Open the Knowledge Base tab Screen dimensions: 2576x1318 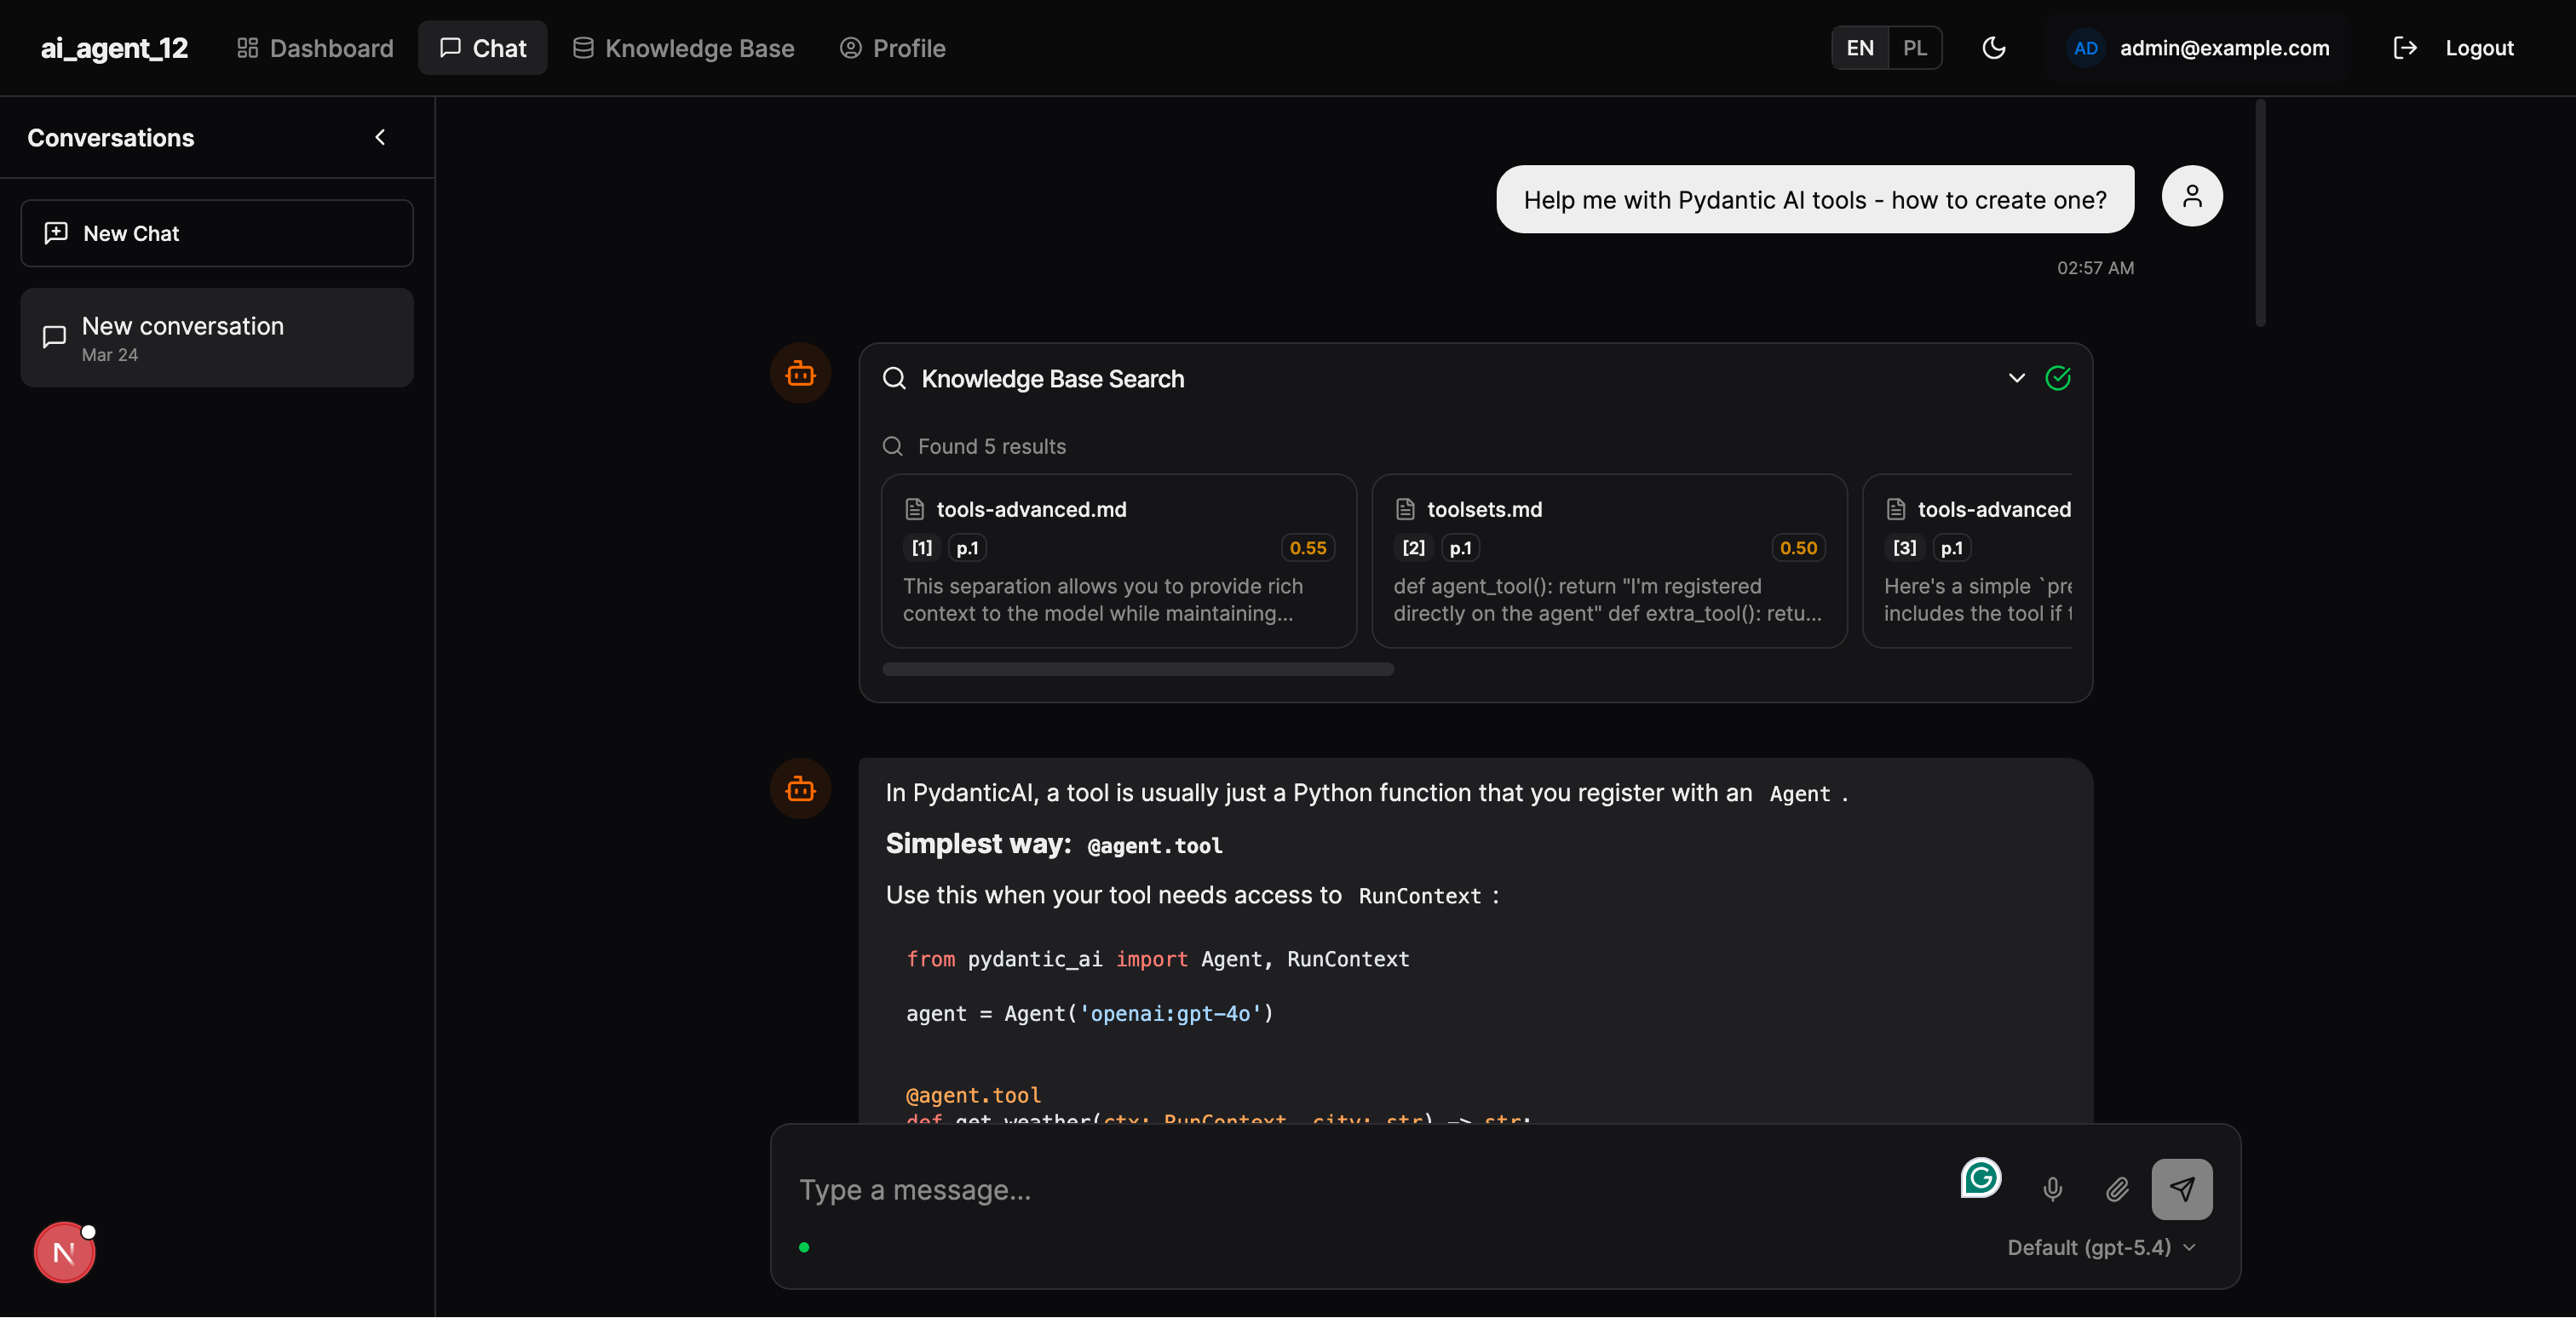(684, 48)
